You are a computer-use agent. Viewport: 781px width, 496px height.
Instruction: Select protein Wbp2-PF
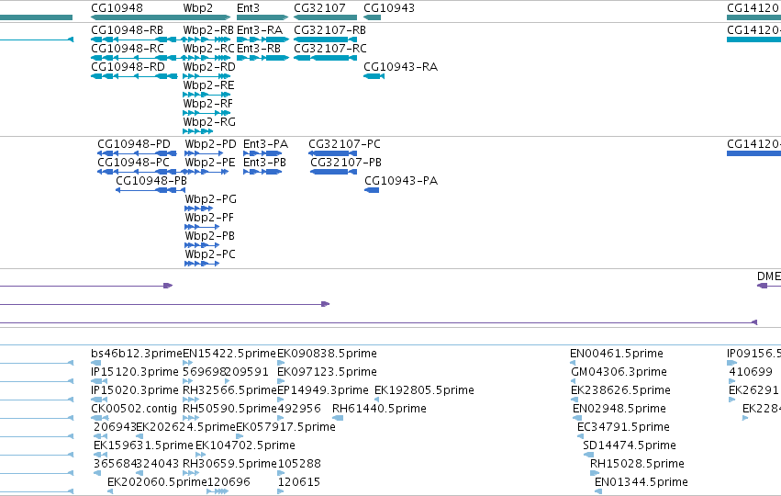coord(202,227)
